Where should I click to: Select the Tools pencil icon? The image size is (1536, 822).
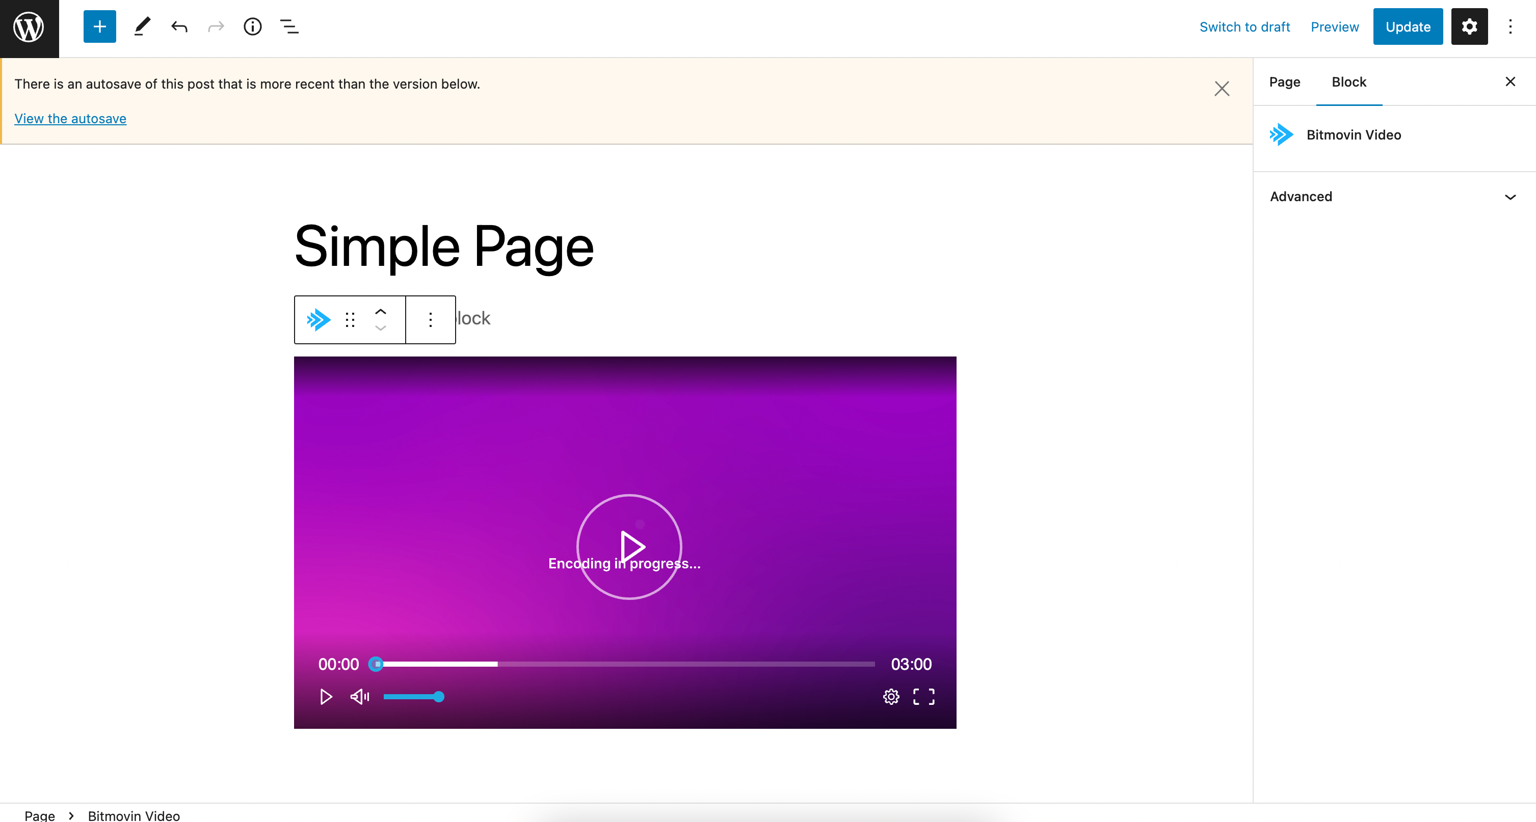pyautogui.click(x=142, y=27)
